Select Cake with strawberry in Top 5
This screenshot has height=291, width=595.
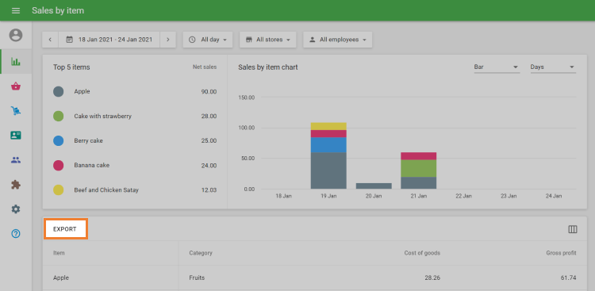coord(103,116)
